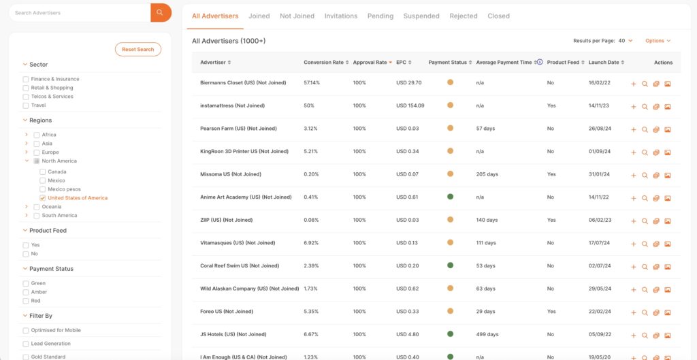Click the plus icon for Biermanns Closet
697x360 pixels.
(633, 84)
